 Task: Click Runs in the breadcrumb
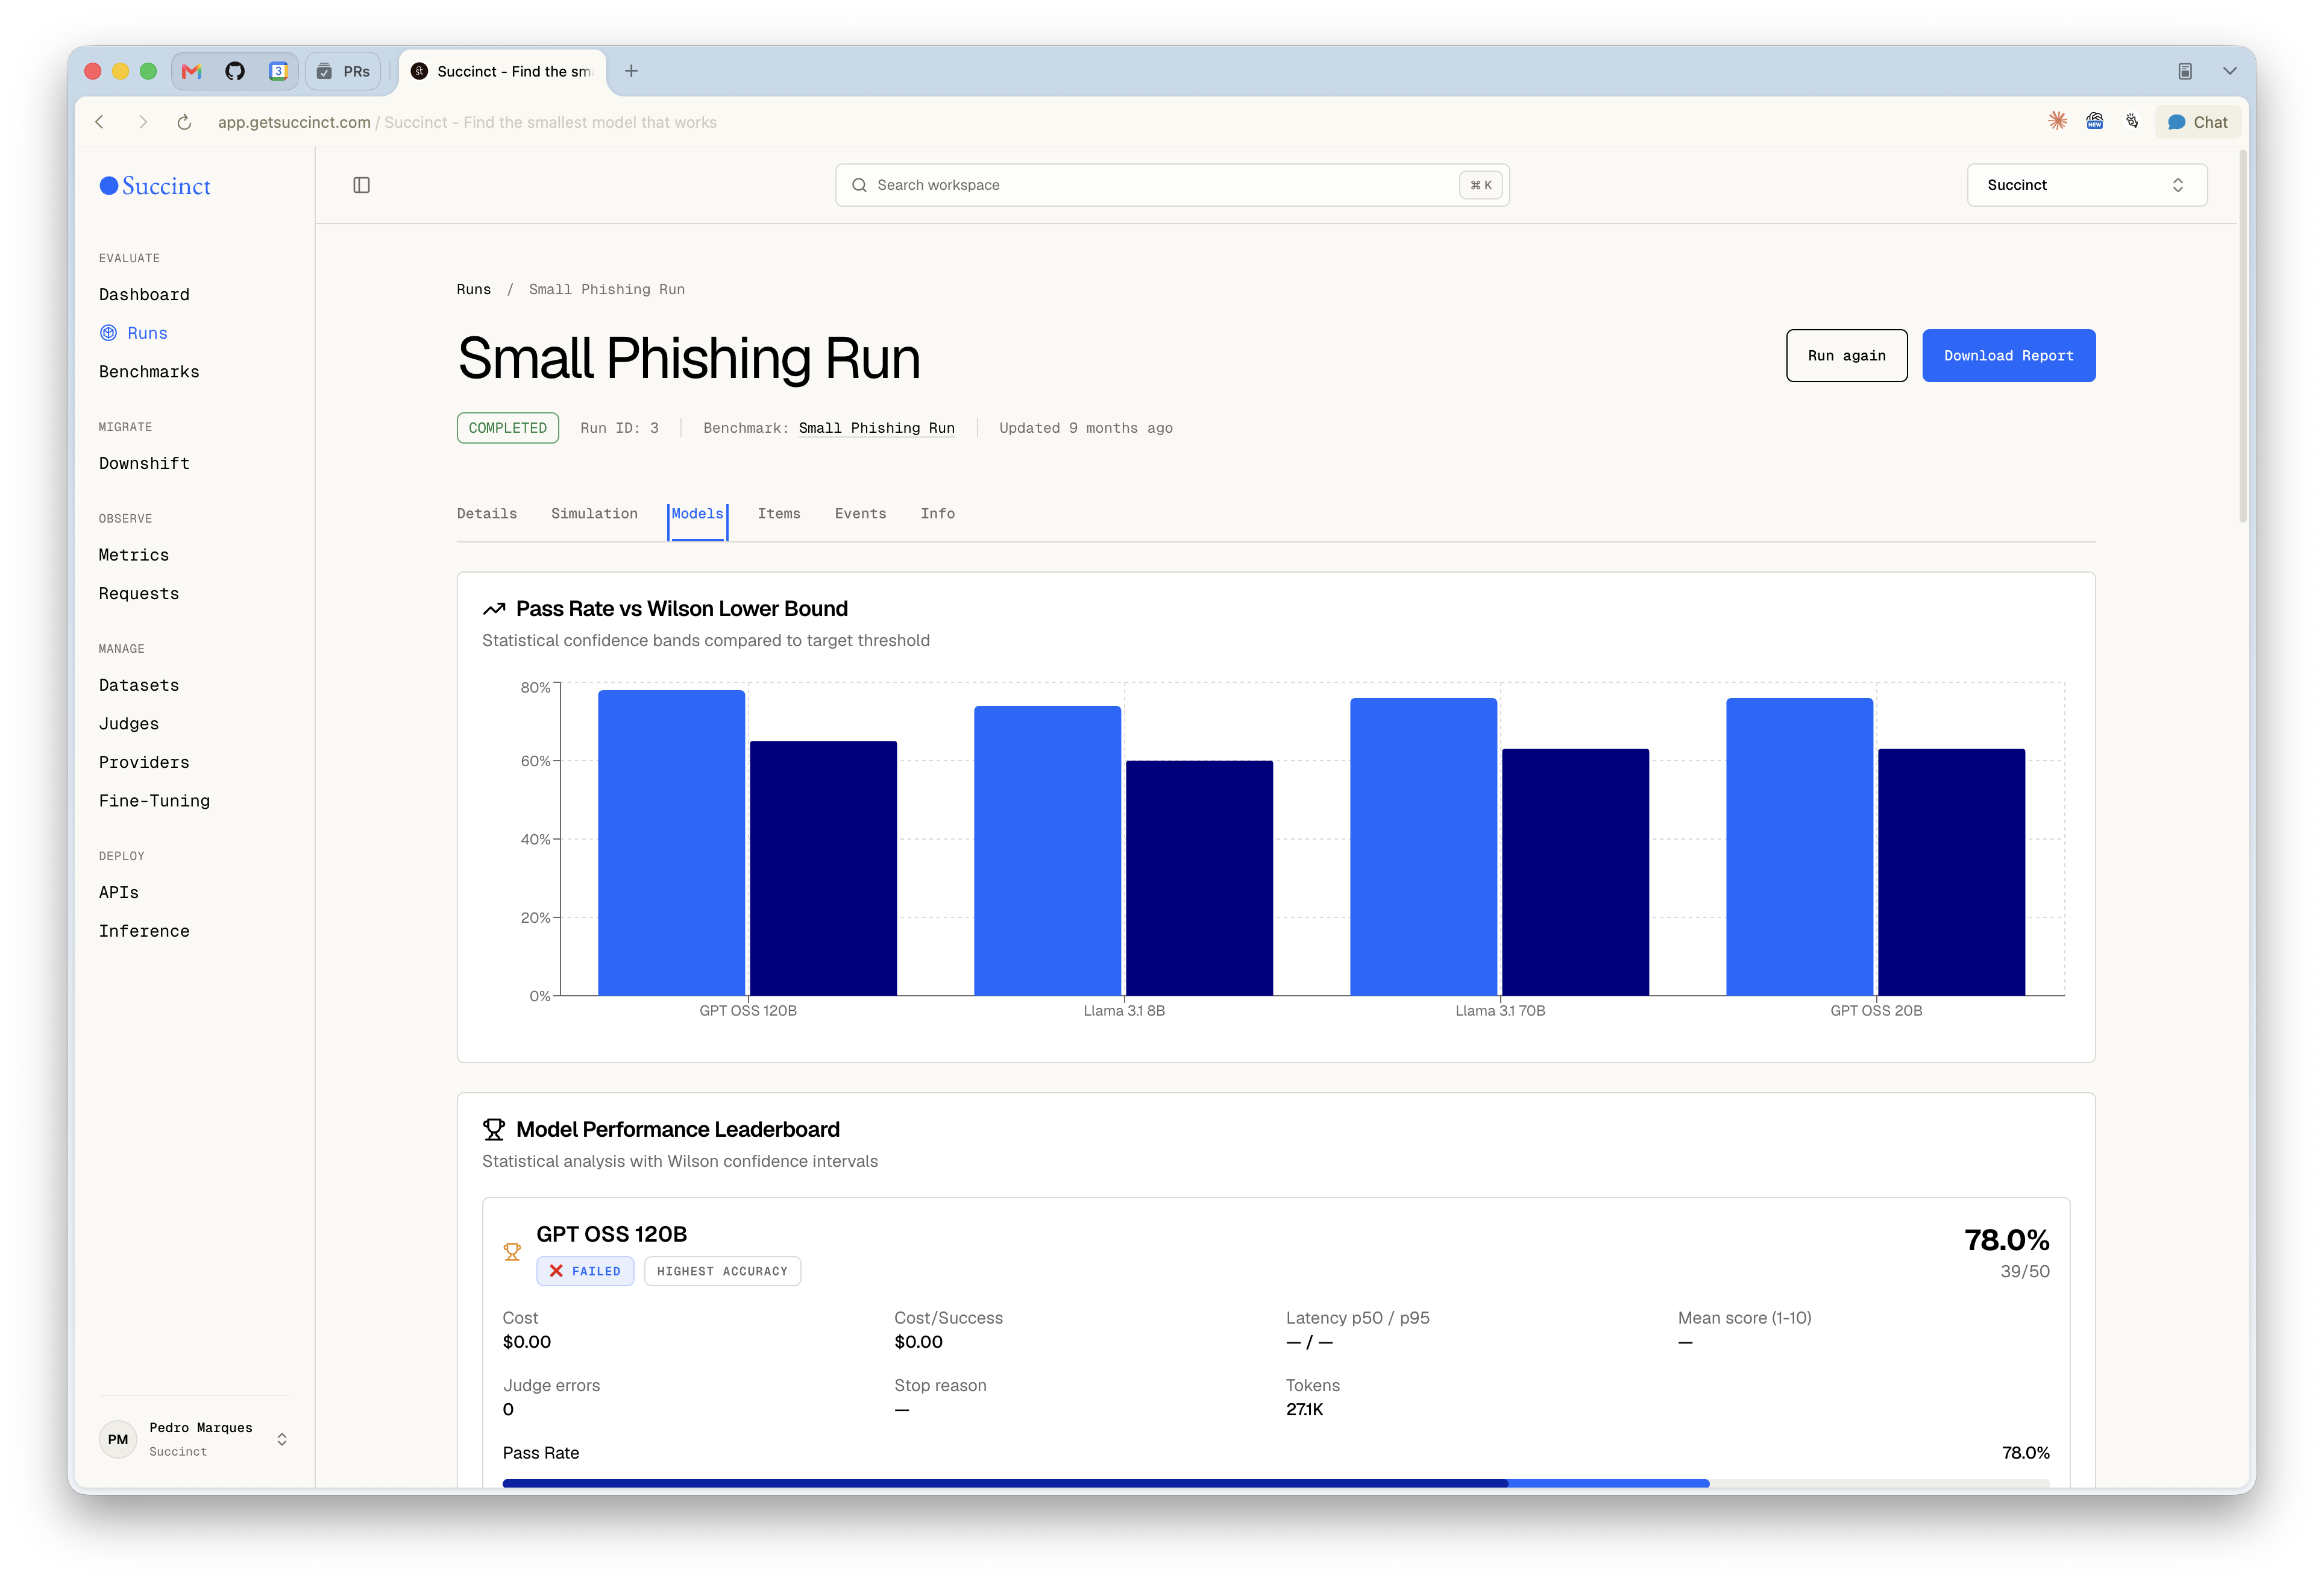[x=473, y=289]
